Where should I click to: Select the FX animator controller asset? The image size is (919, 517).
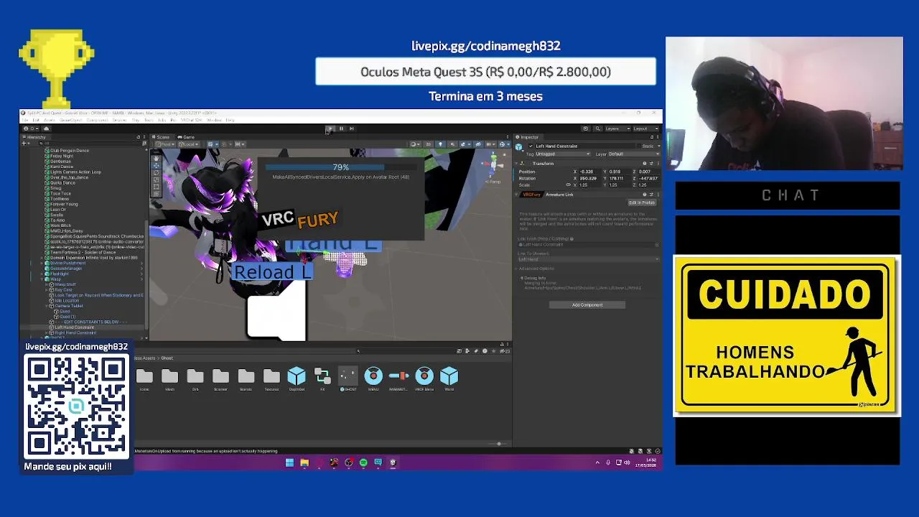coord(322,378)
